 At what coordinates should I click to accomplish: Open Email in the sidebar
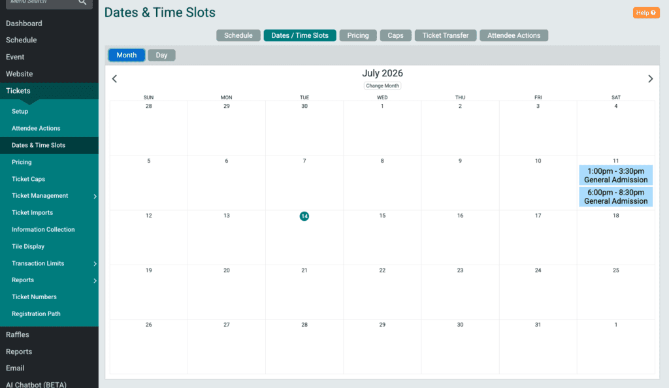pos(15,368)
